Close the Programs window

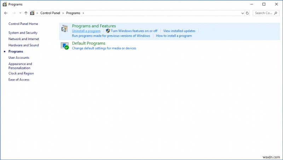(276, 4)
